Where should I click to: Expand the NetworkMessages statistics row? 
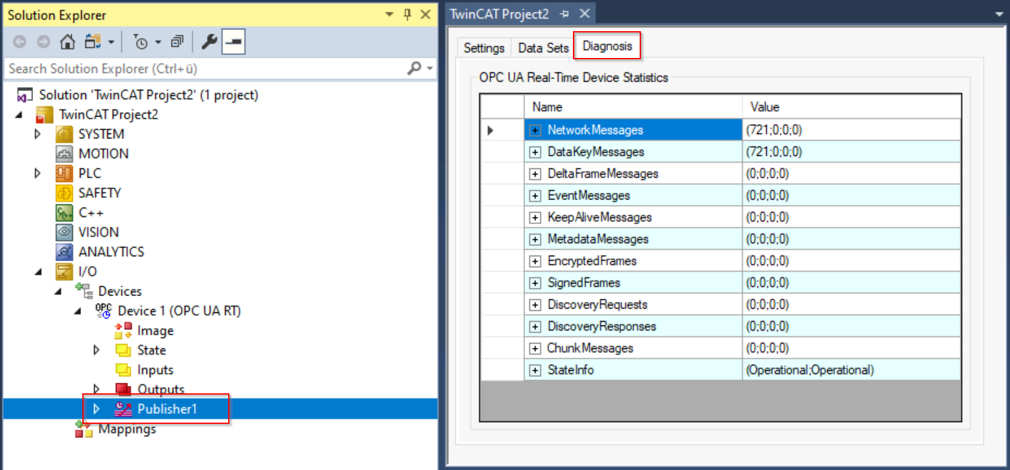click(535, 130)
